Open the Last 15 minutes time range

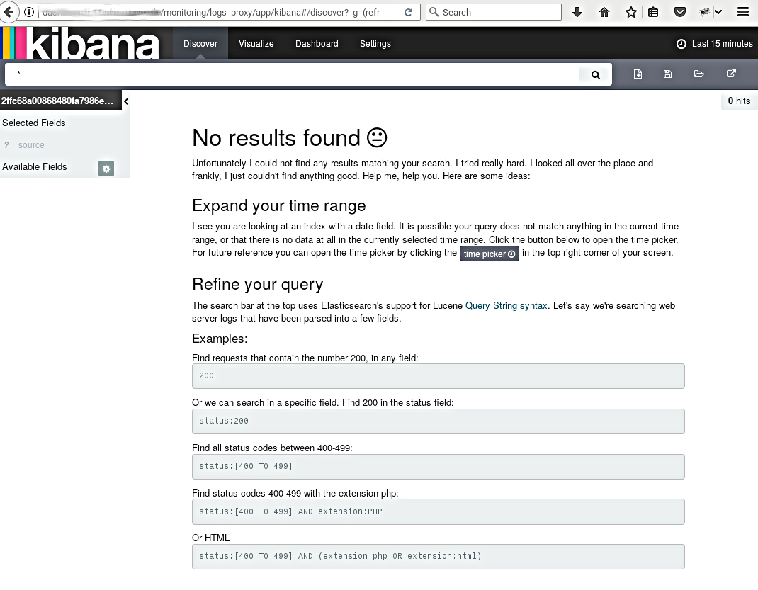coord(715,44)
